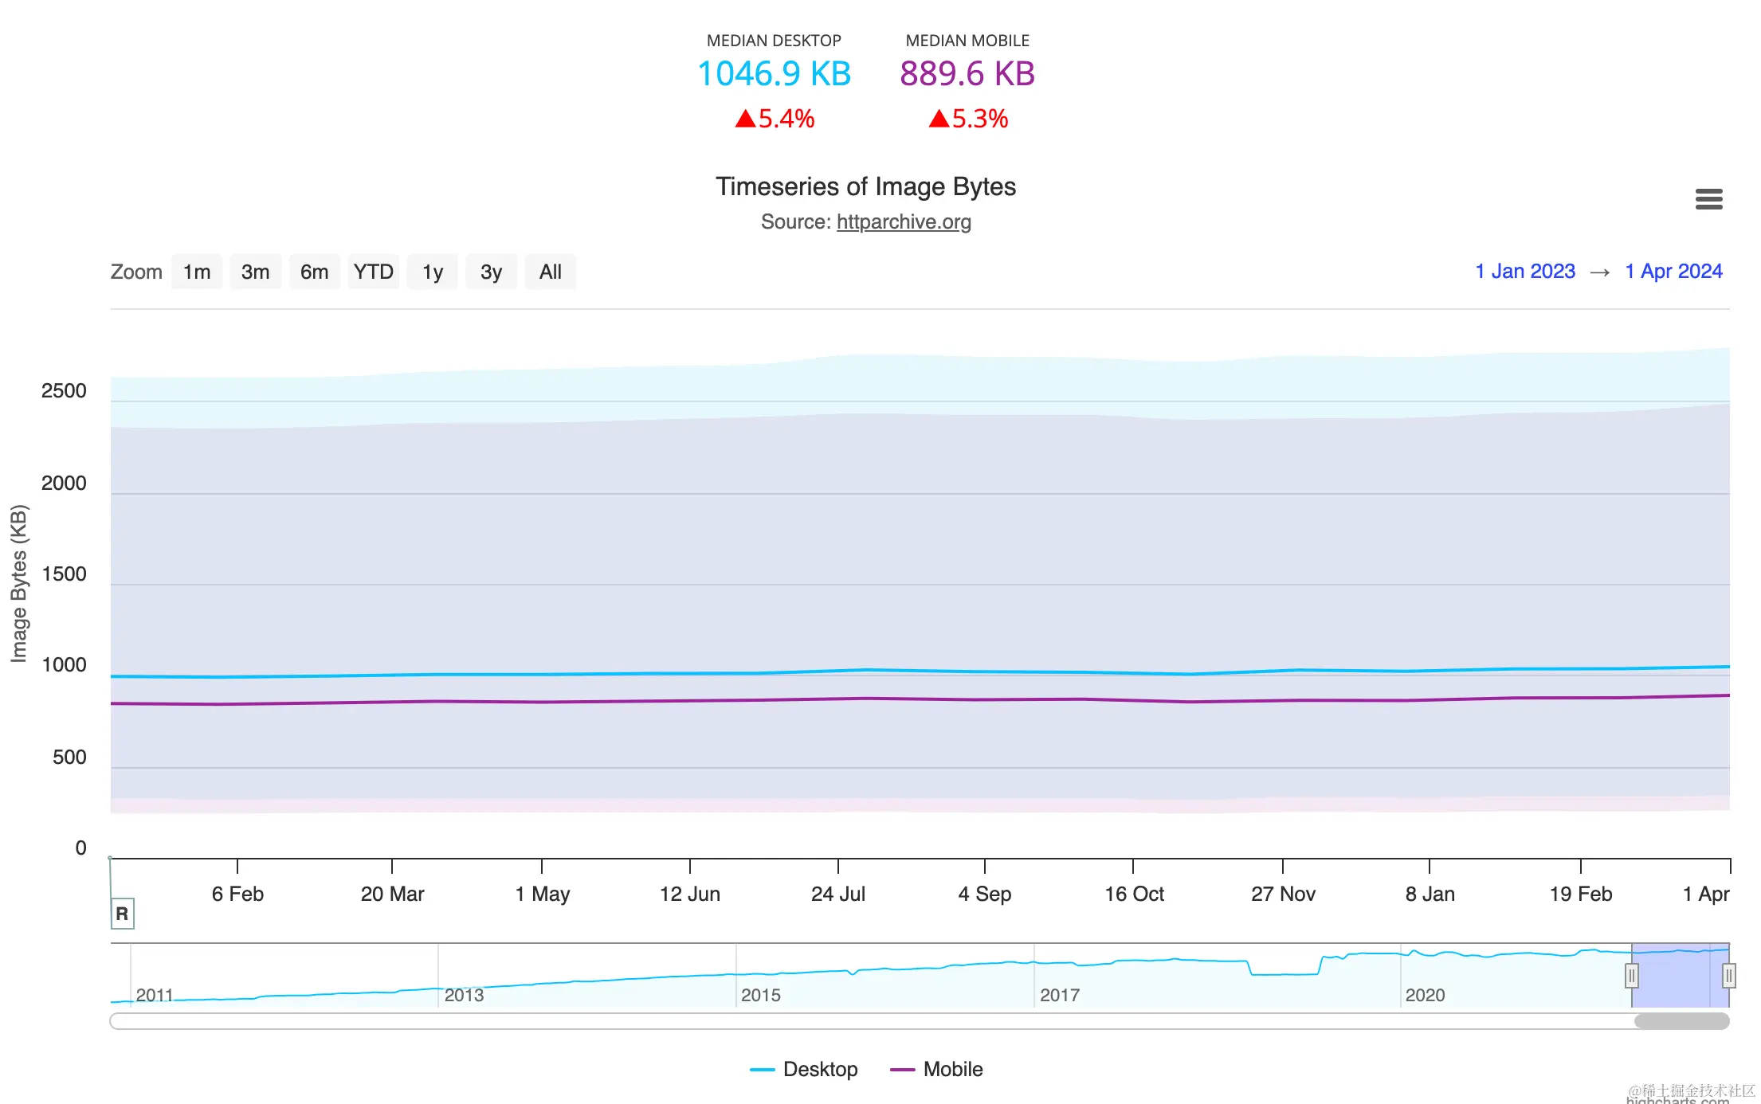Select the 1y zoom range
Screen dimensions: 1761x1104
pos(432,272)
